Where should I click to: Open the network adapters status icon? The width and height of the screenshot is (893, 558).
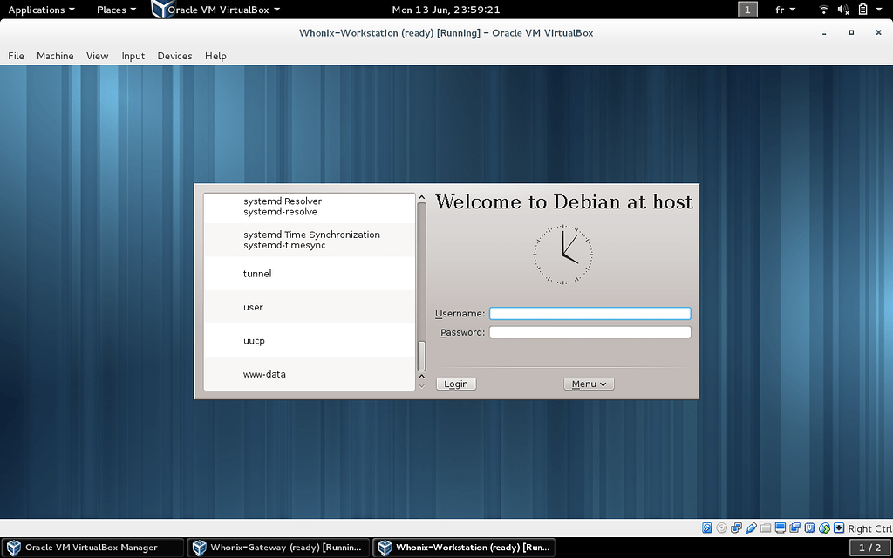736,527
